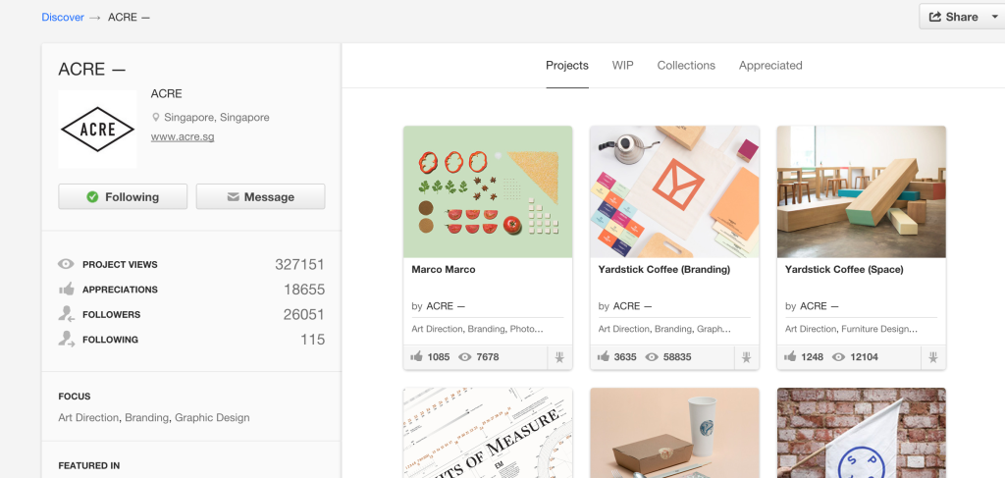Click the Art Direction, Furniture Design fields text
This screenshot has width=1005, height=478.
tap(851, 329)
